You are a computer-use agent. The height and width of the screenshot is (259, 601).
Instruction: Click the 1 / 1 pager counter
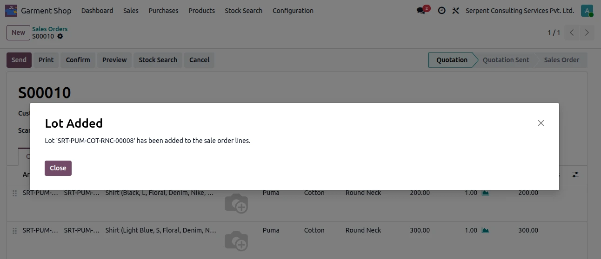(554, 32)
